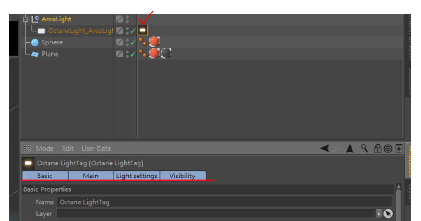Select the black material tag on Plane
This screenshot has height=221, width=421.
tap(166, 53)
